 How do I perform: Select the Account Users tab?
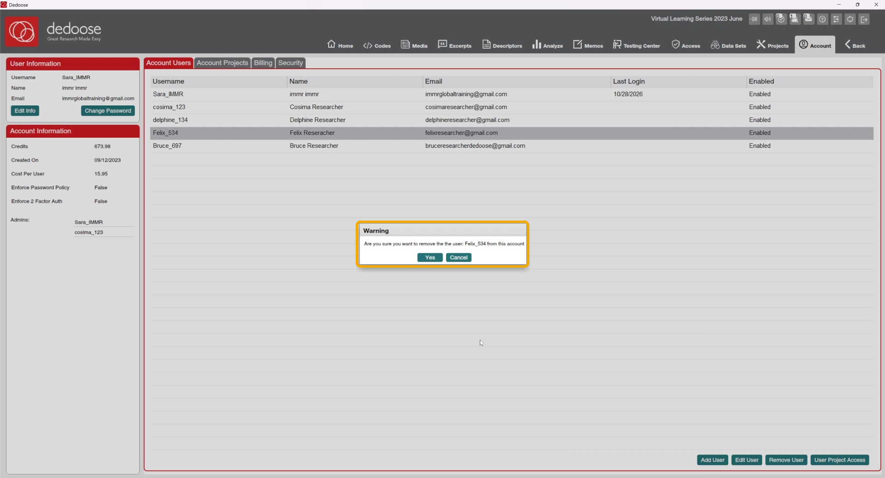(x=168, y=63)
